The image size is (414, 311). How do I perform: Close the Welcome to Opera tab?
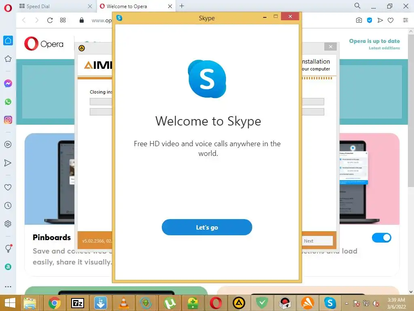170,6
